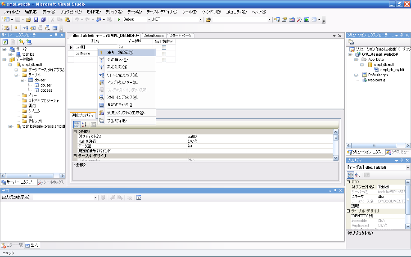The height and width of the screenshot is (257, 411).
Task: Open the Properties panel object selector dropdown
Action: (408, 167)
